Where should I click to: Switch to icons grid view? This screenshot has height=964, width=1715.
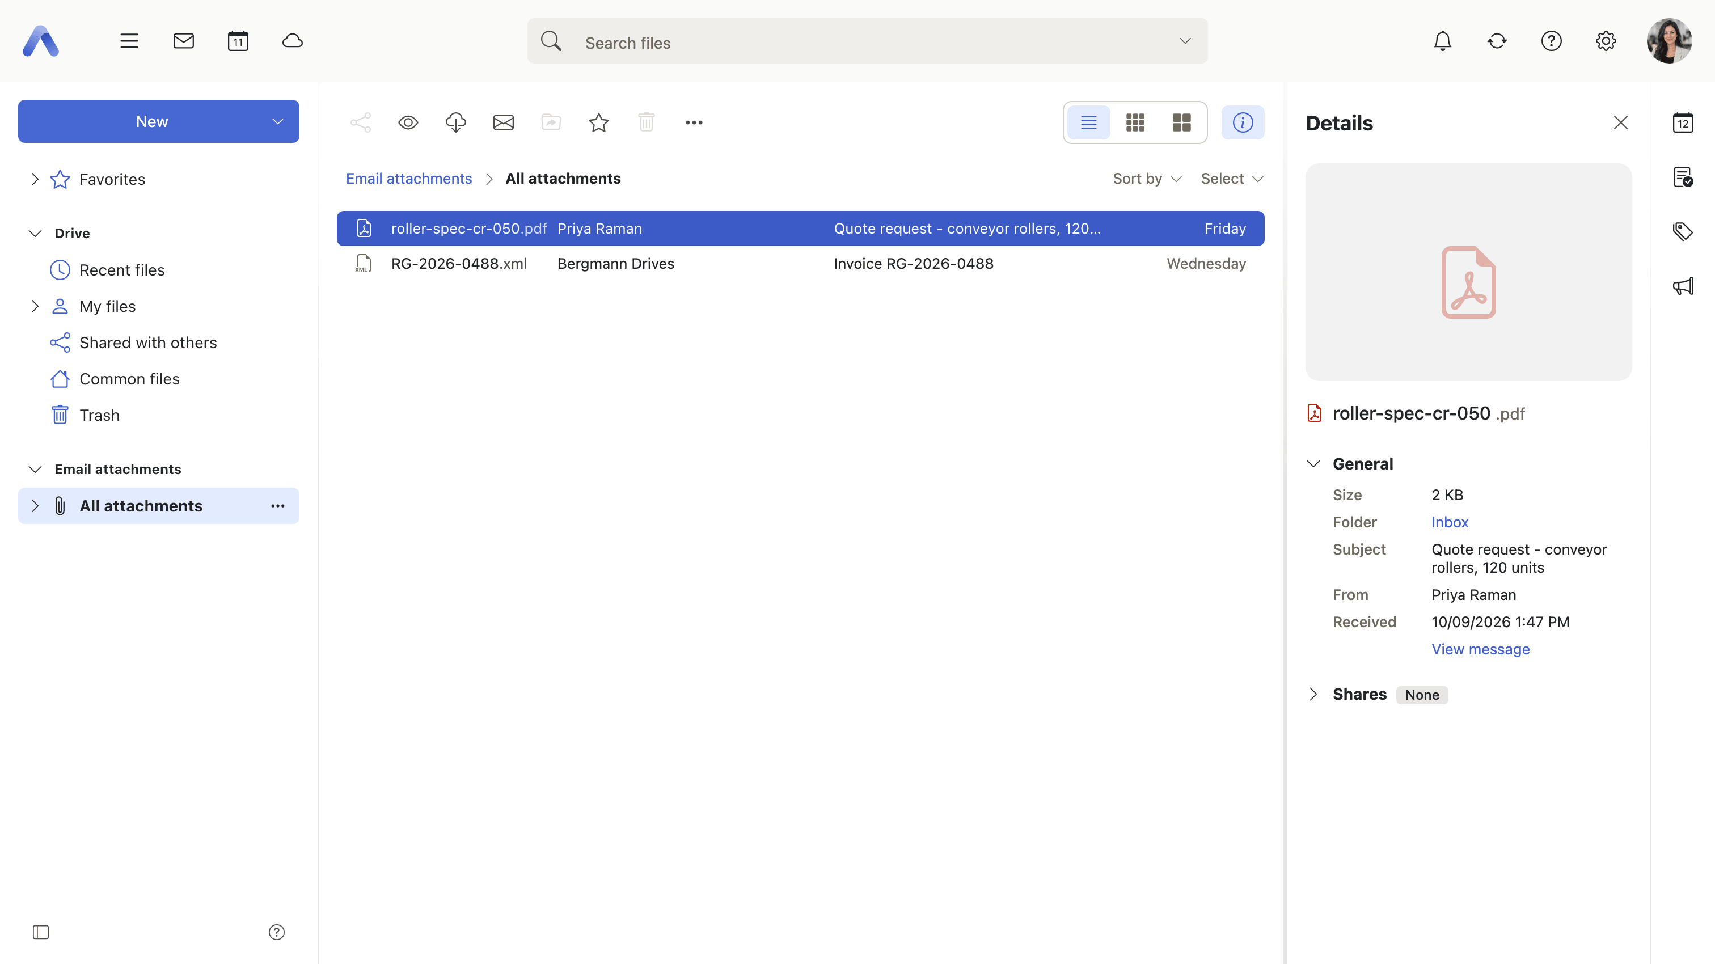click(x=1135, y=122)
